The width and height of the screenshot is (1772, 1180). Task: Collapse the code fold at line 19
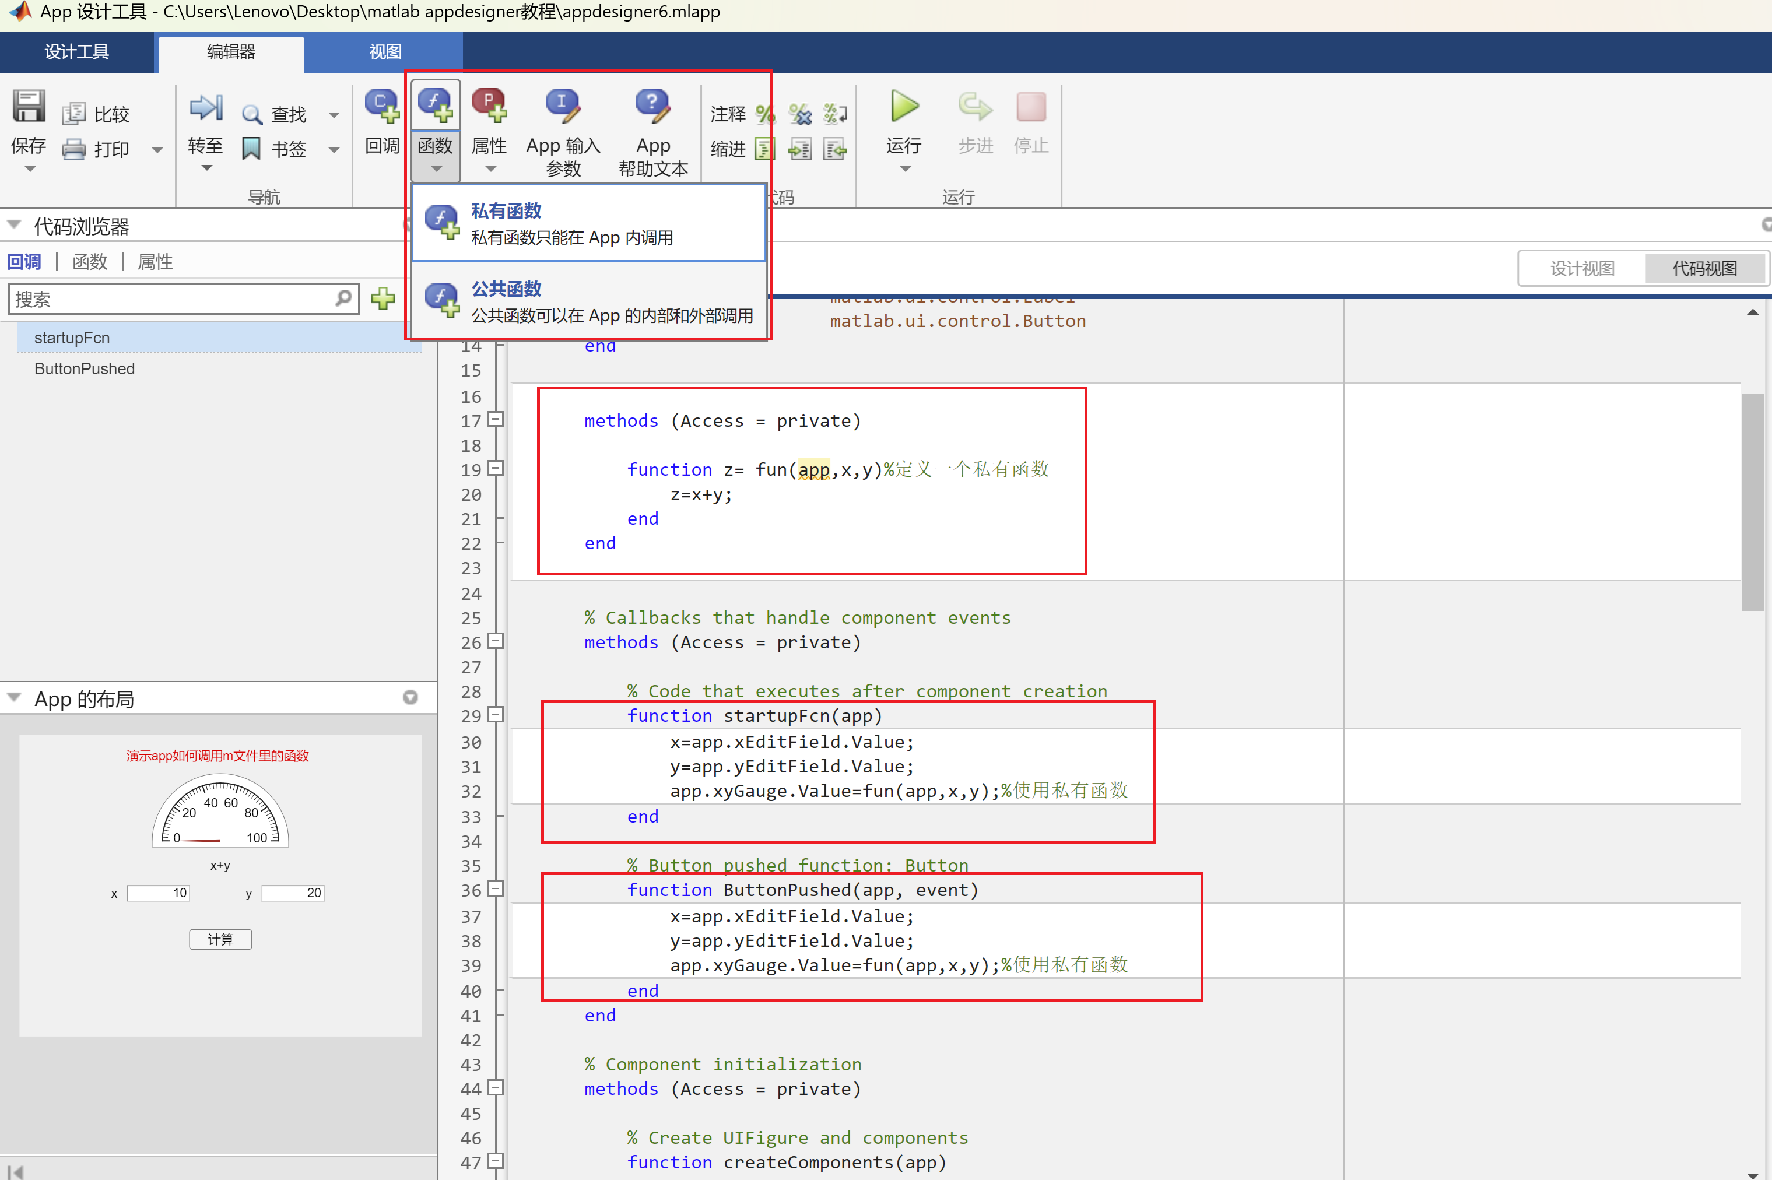pyautogui.click(x=495, y=469)
